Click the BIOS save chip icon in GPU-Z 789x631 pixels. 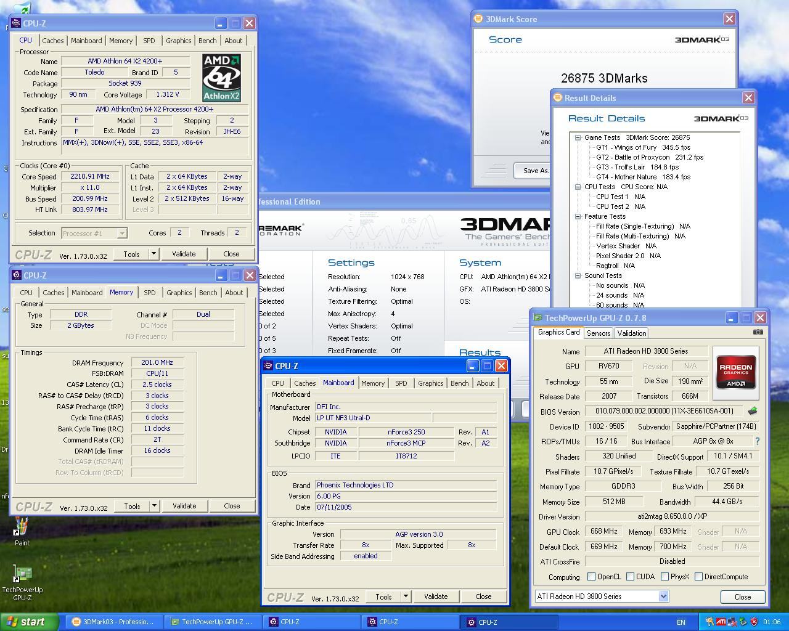coord(753,411)
